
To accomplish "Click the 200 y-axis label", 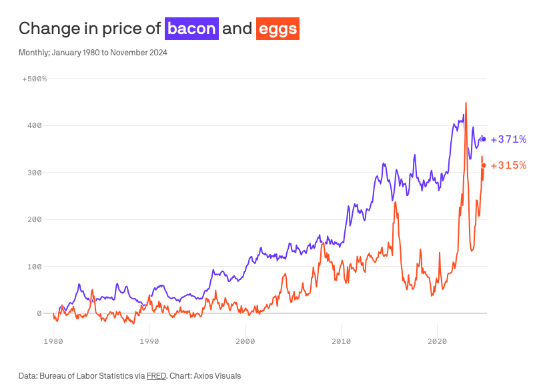I will 35,219.
